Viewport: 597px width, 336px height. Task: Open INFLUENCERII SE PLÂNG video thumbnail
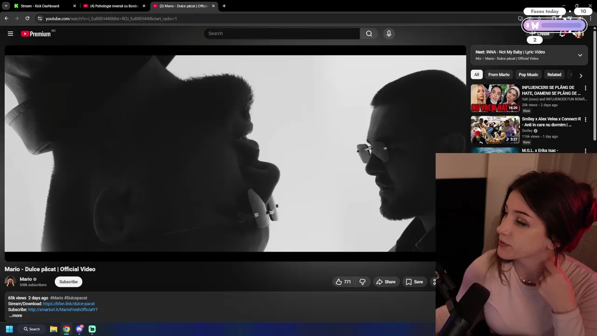coord(495,98)
